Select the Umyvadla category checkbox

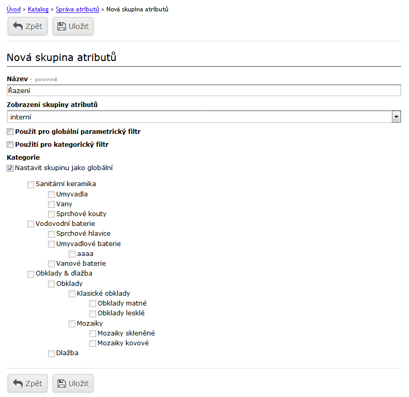click(x=52, y=195)
